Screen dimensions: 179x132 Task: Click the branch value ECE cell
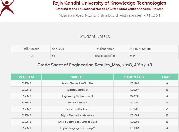pyautogui.click(x=153, y=56)
